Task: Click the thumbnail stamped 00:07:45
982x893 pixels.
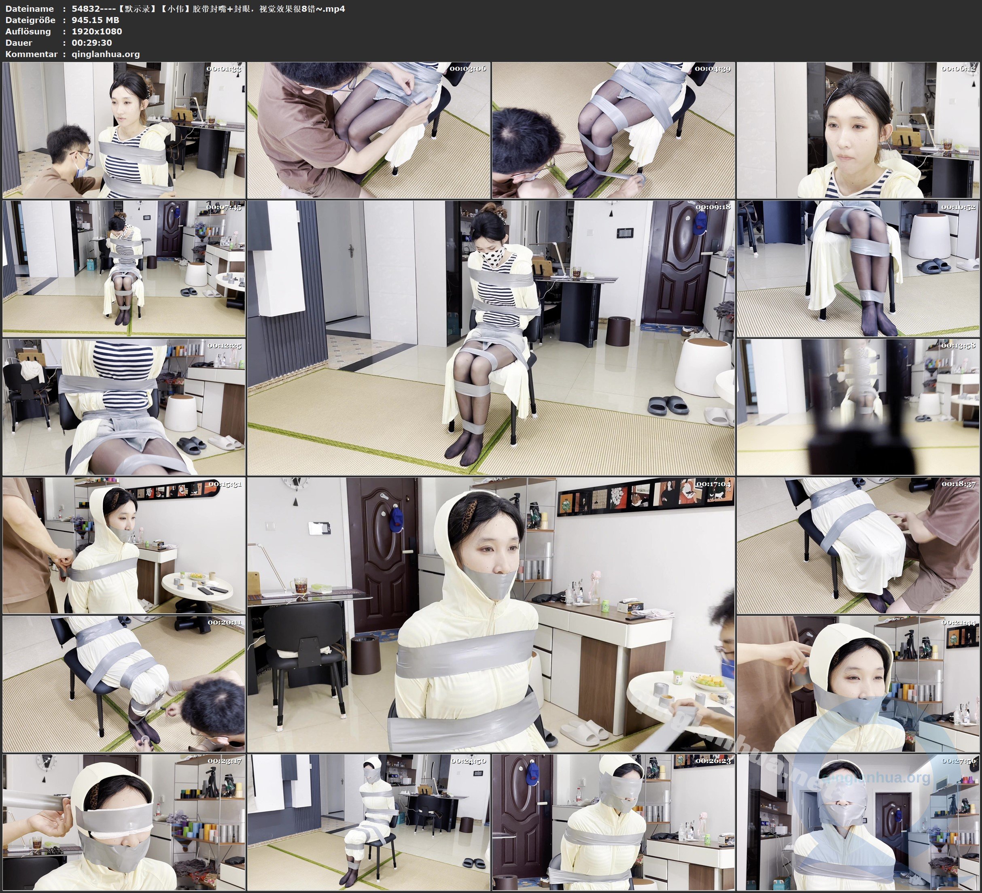Action: coord(124,268)
